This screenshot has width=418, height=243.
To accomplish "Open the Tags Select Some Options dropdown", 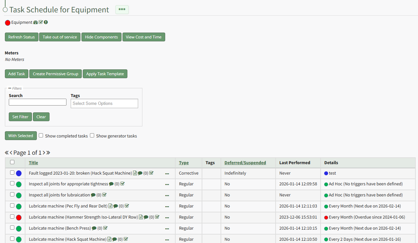I will (x=104, y=104).
